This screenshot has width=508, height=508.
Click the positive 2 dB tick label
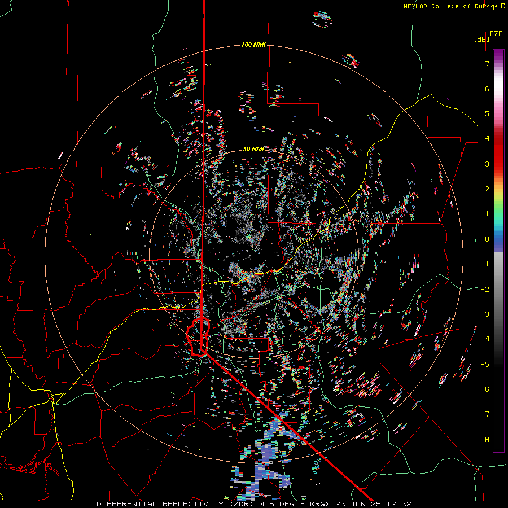pos(487,189)
